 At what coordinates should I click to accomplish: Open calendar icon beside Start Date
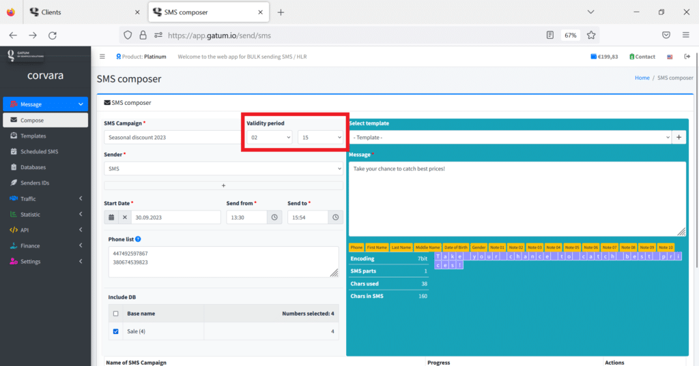[x=111, y=217]
